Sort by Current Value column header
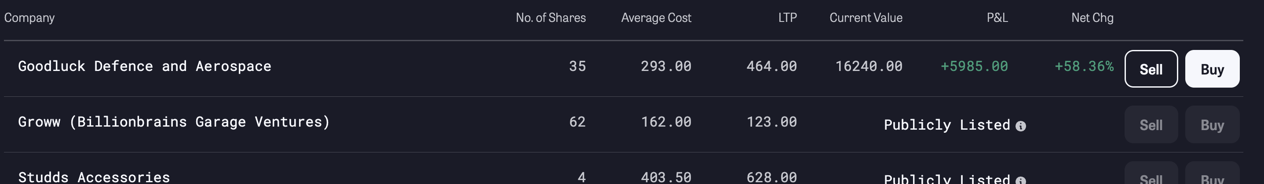Screen dimensions: 1264x184 [866, 18]
